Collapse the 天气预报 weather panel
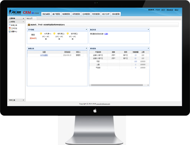 pos(86,29)
